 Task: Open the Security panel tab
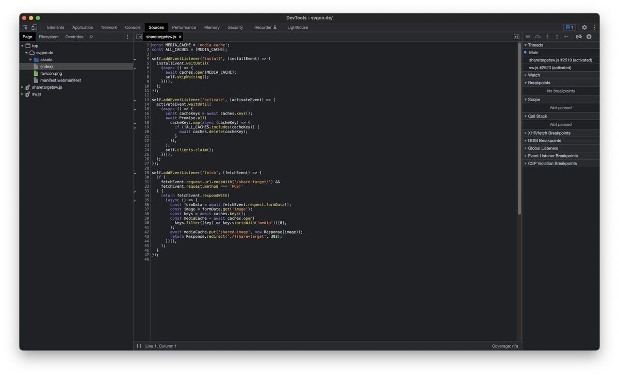[235, 27]
